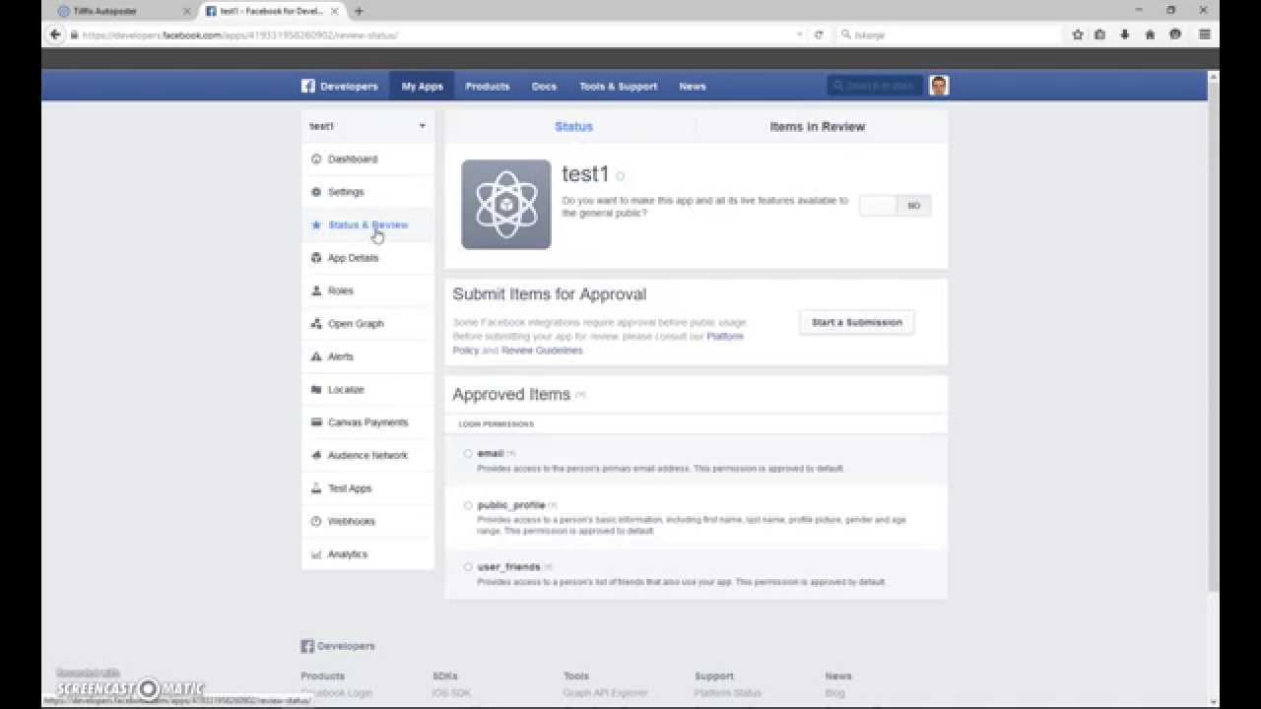The image size is (1261, 709).
Task: Click the Open Graph icon
Action: click(316, 324)
